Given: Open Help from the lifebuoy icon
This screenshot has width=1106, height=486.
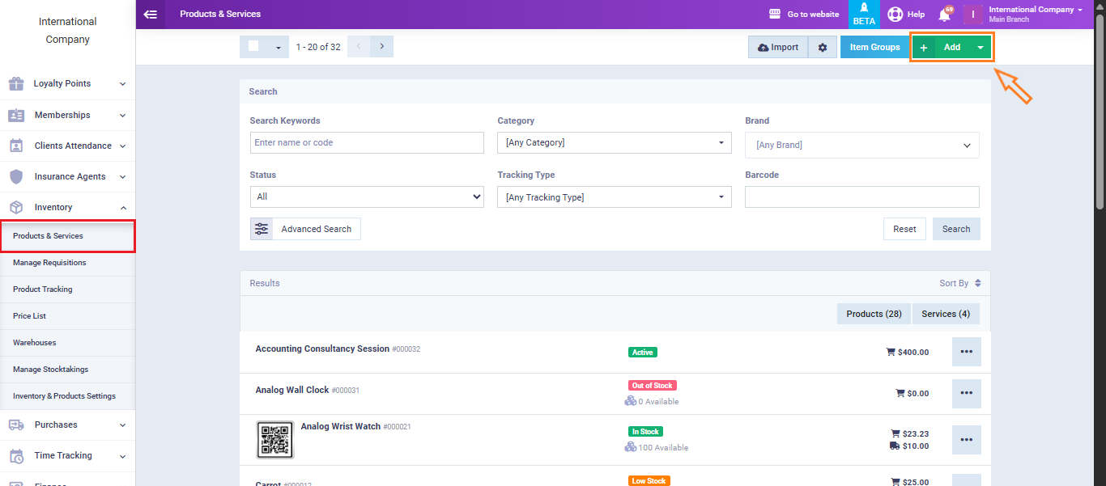Looking at the screenshot, I should pyautogui.click(x=895, y=15).
